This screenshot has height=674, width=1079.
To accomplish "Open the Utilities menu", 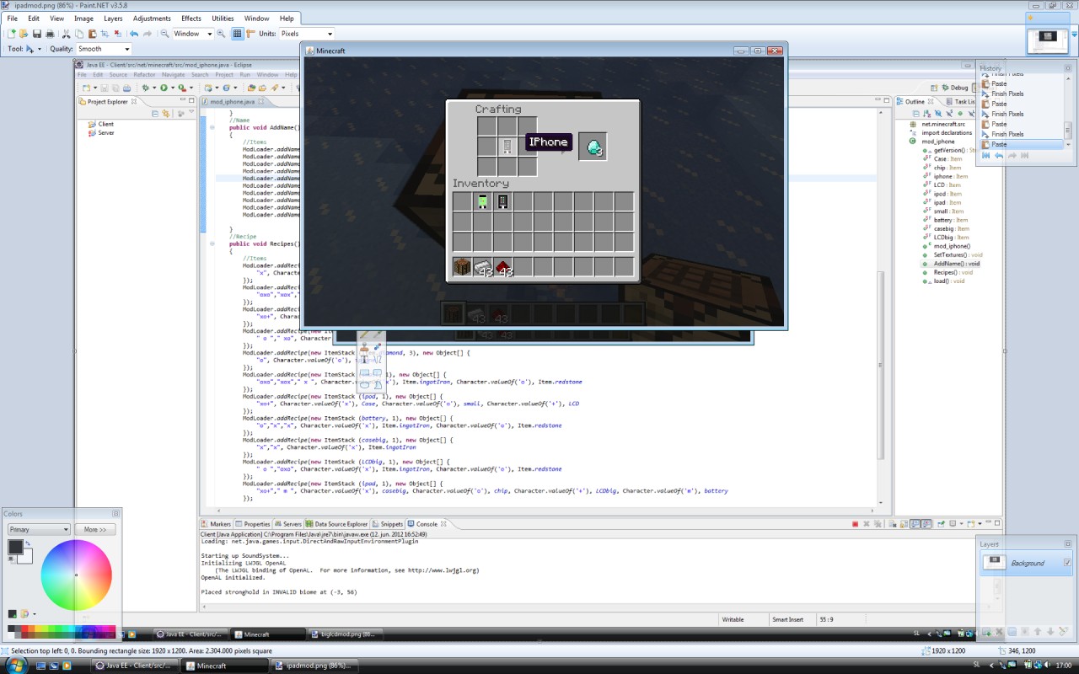I will [x=223, y=18].
